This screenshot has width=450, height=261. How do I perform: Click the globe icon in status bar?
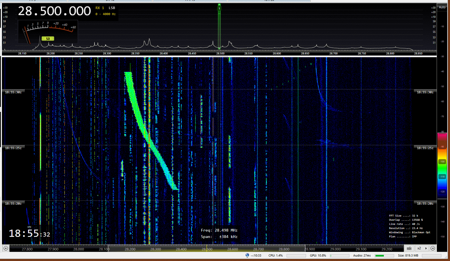point(247,255)
